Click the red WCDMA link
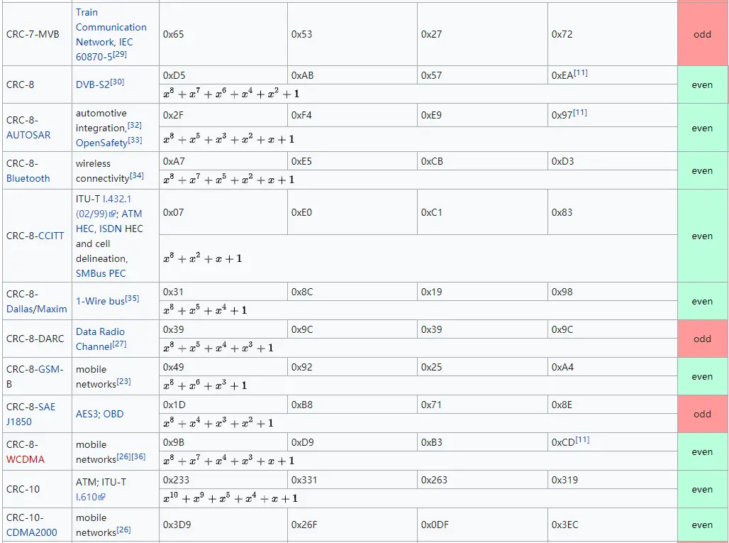Screen dimensions: 729x543 26,459
